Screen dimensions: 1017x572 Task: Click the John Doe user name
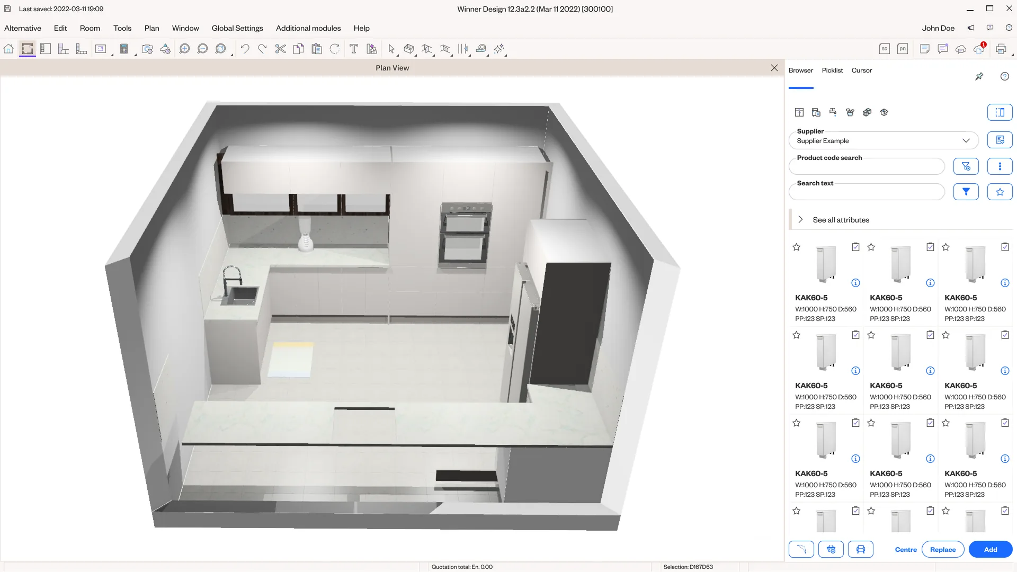(x=938, y=28)
